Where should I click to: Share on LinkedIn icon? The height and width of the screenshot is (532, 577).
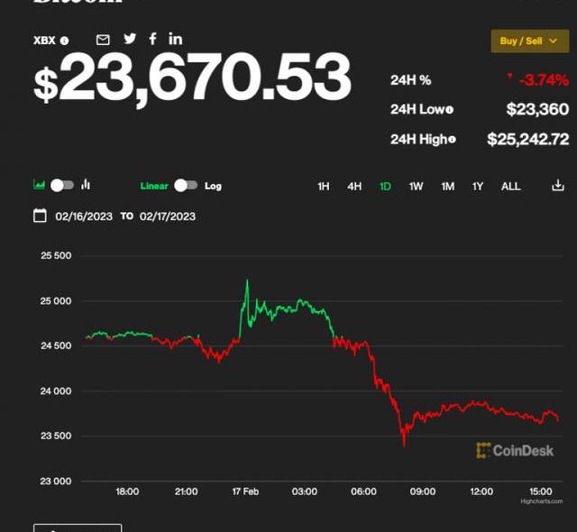pos(175,39)
